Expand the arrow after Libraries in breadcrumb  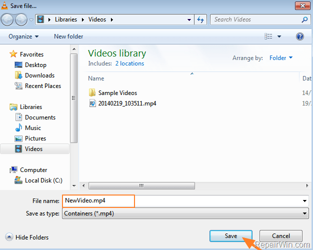click(83, 19)
